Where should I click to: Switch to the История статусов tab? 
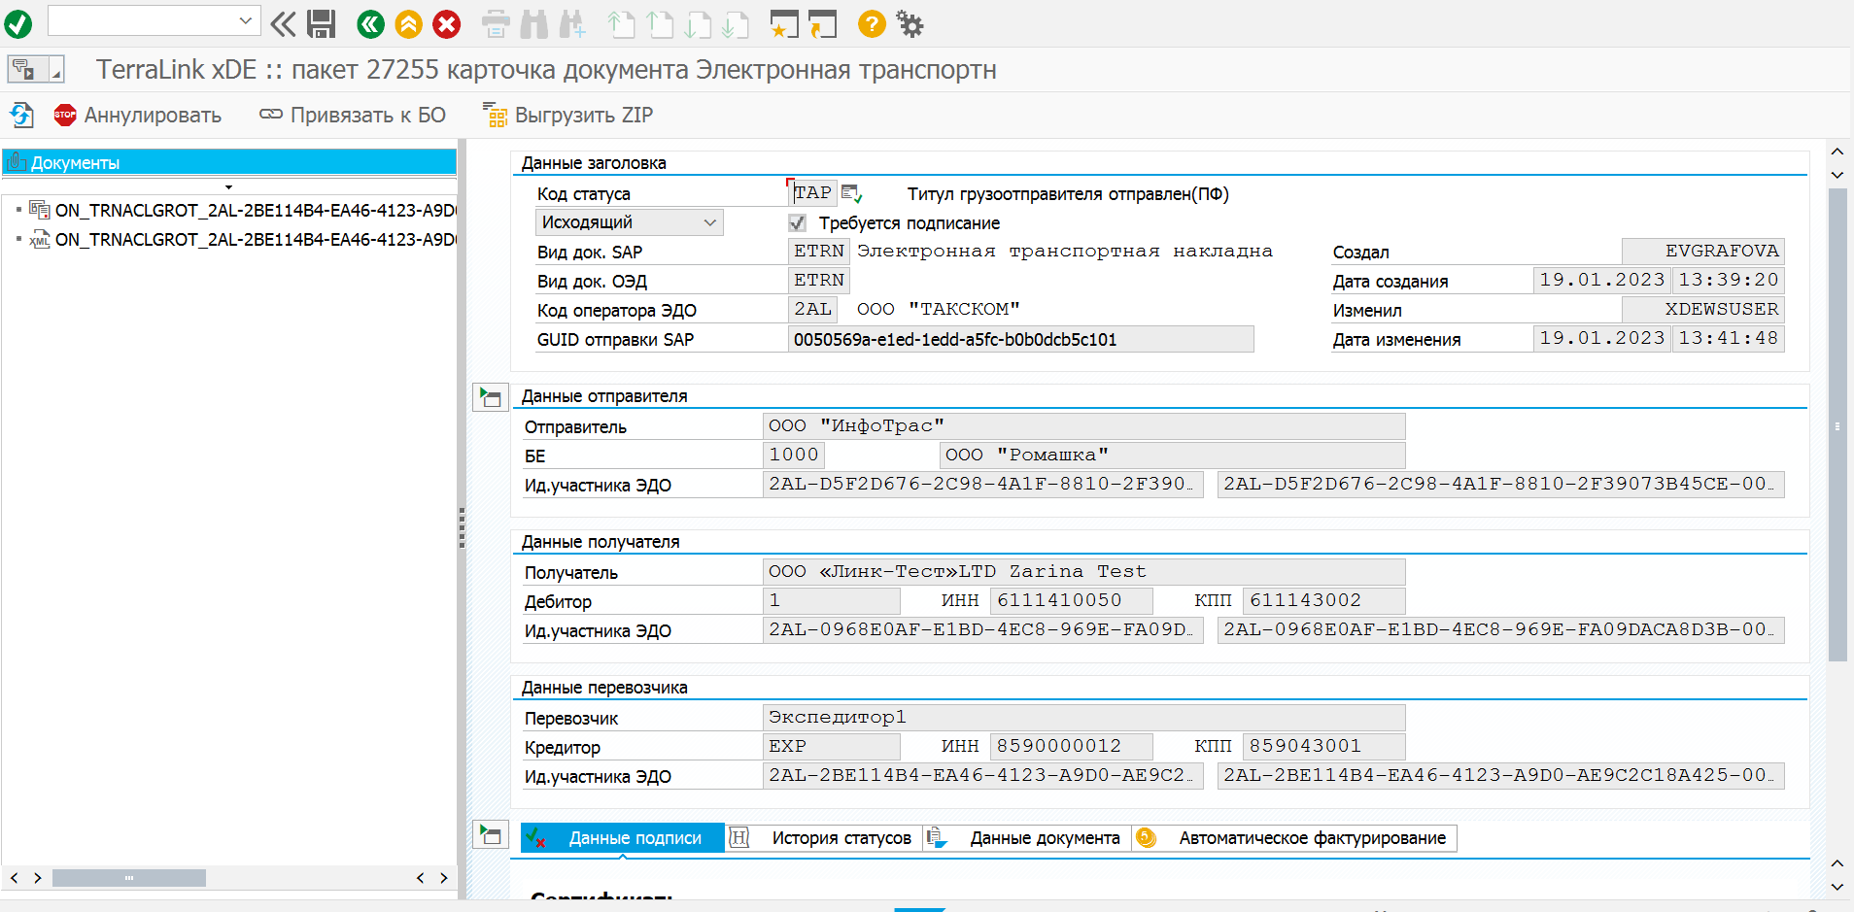point(841,838)
